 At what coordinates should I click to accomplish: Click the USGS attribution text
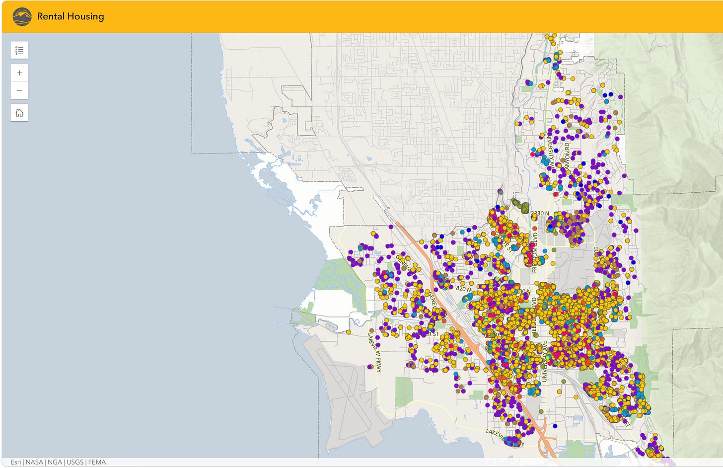click(75, 462)
